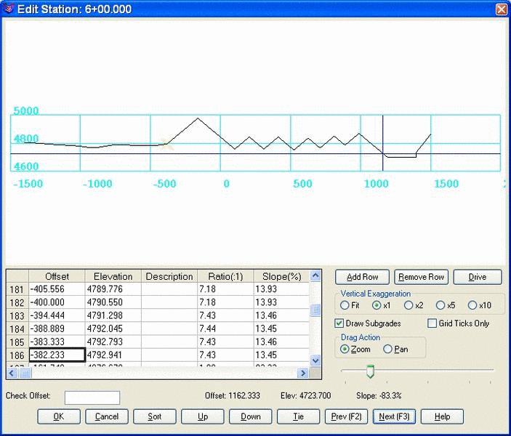This screenshot has width=511, height=436.
Task: Select row header 184
Action: [17, 328]
